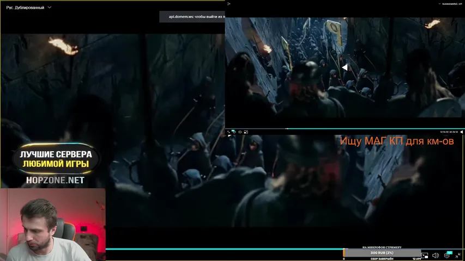Click the "Ищу МАГ КП для км-ов" text
The width and height of the screenshot is (465, 261).
[x=397, y=141]
